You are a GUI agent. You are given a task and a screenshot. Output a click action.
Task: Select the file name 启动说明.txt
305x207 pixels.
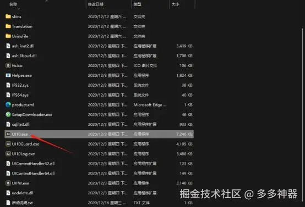22,203
